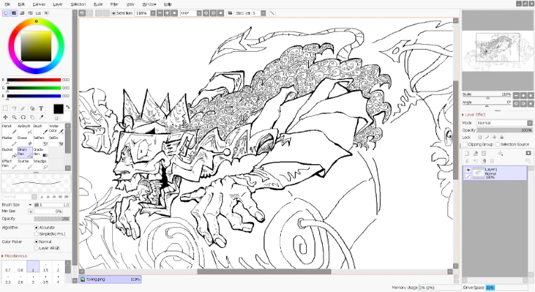Choose the Binary Pen tool
Viewport: 535px width, 292px height.
25,152
